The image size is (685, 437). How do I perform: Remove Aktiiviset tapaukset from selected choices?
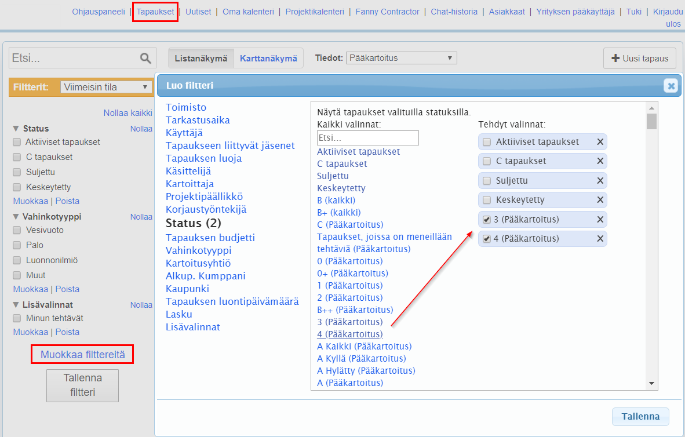(600, 142)
